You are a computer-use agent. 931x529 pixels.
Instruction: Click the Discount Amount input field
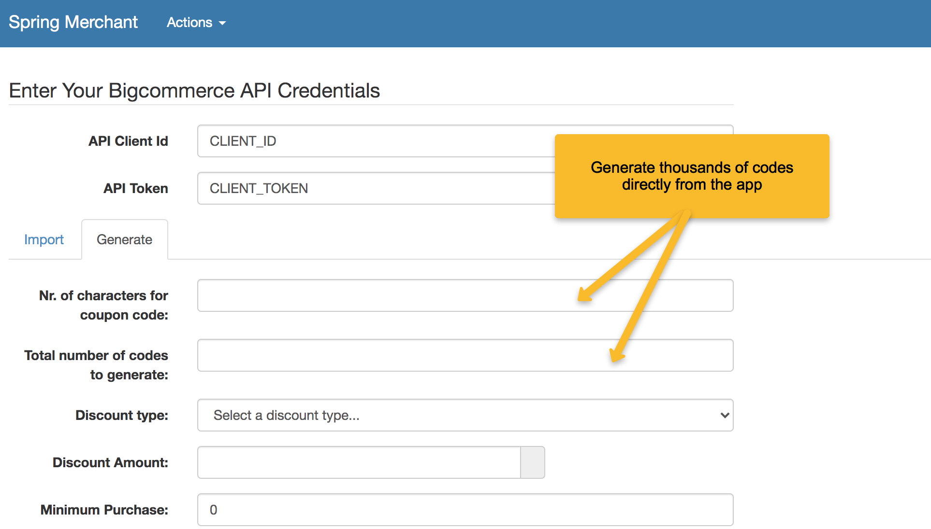pos(359,462)
